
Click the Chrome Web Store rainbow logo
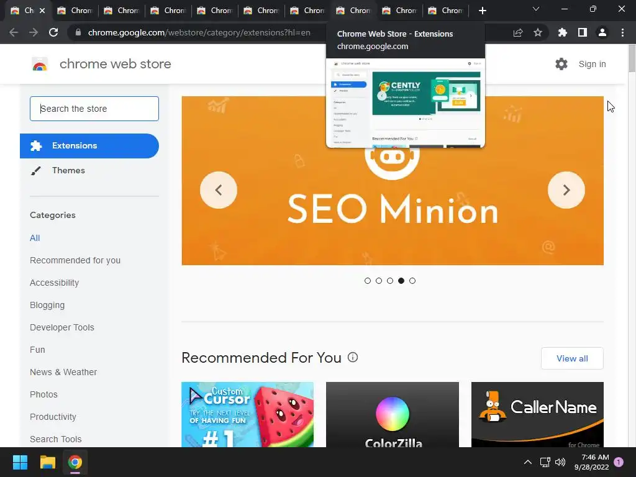39,64
